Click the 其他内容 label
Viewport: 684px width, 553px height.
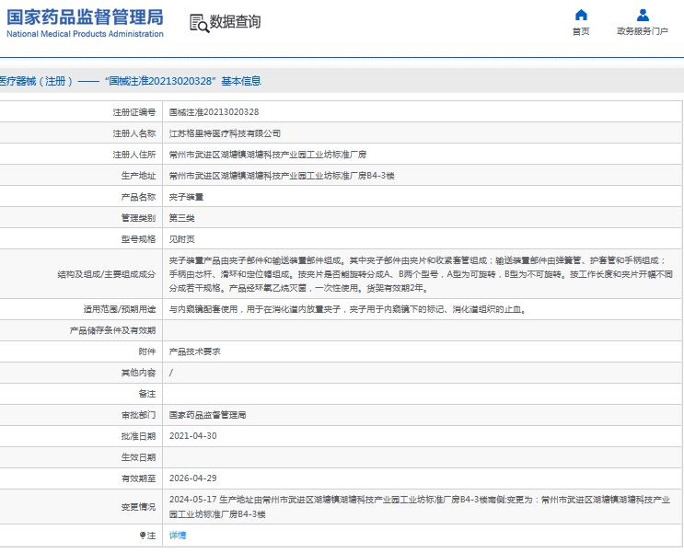(x=138, y=373)
